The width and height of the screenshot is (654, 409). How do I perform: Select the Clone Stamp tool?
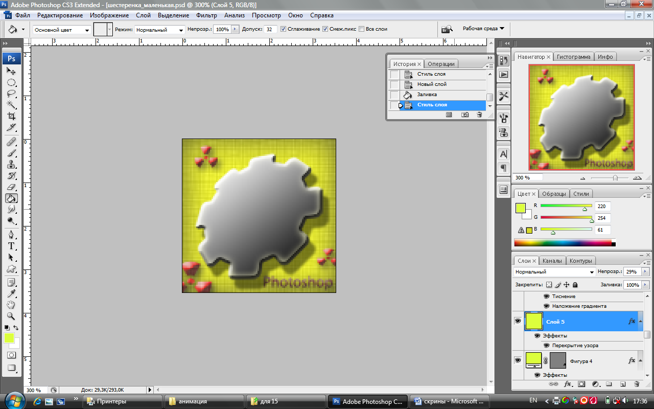pyautogui.click(x=11, y=164)
